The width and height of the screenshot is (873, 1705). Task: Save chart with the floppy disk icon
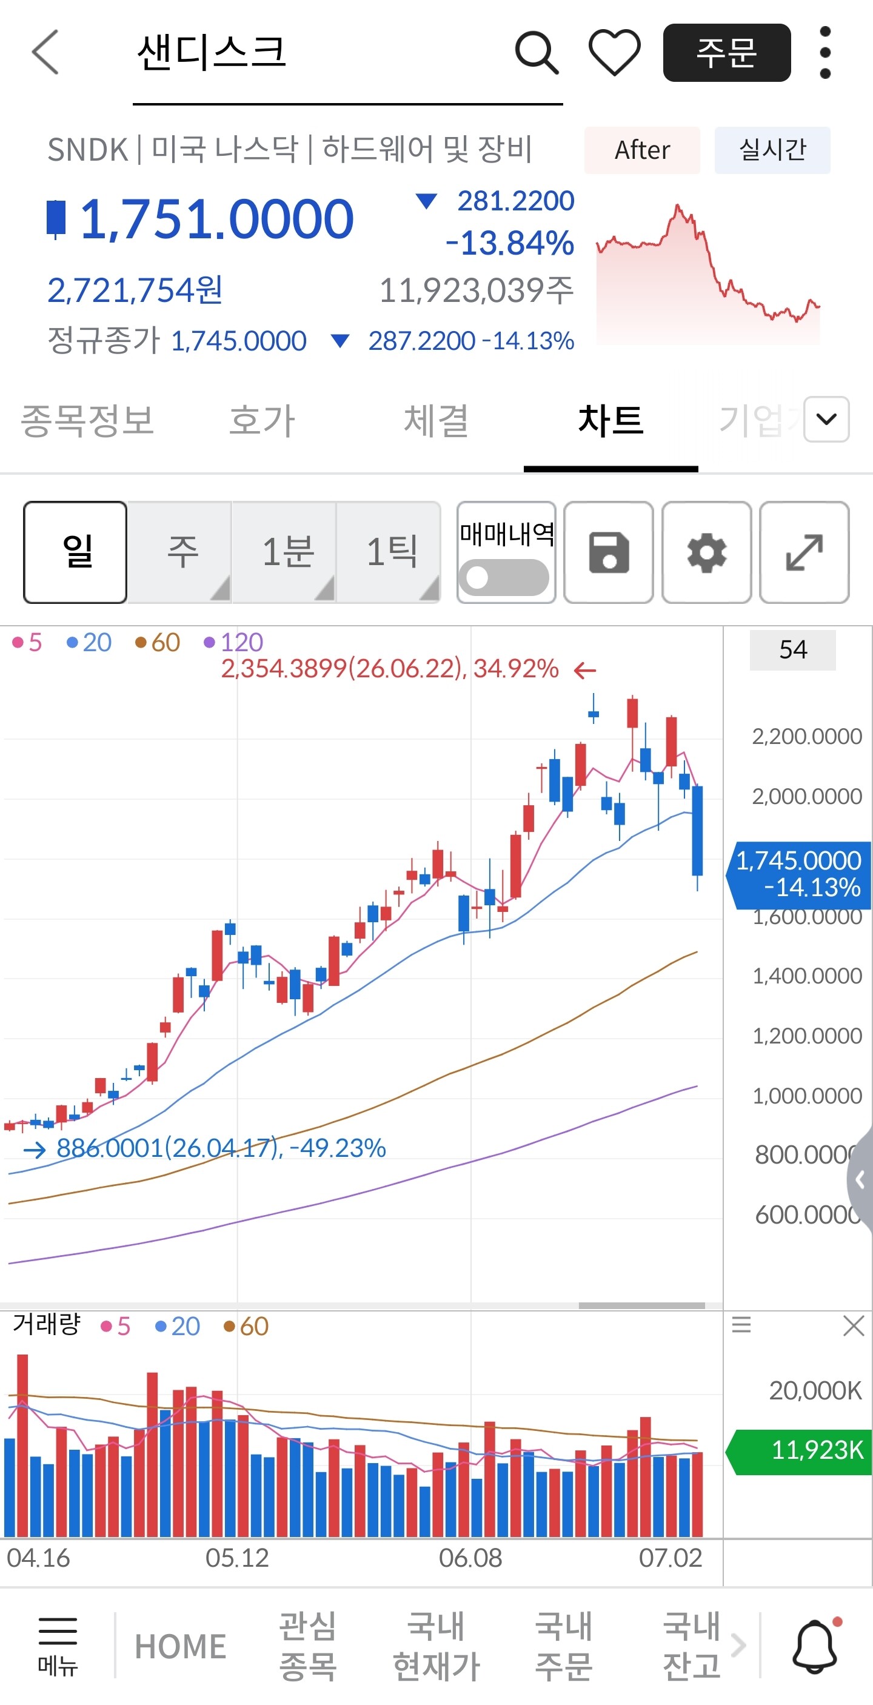pyautogui.click(x=608, y=552)
